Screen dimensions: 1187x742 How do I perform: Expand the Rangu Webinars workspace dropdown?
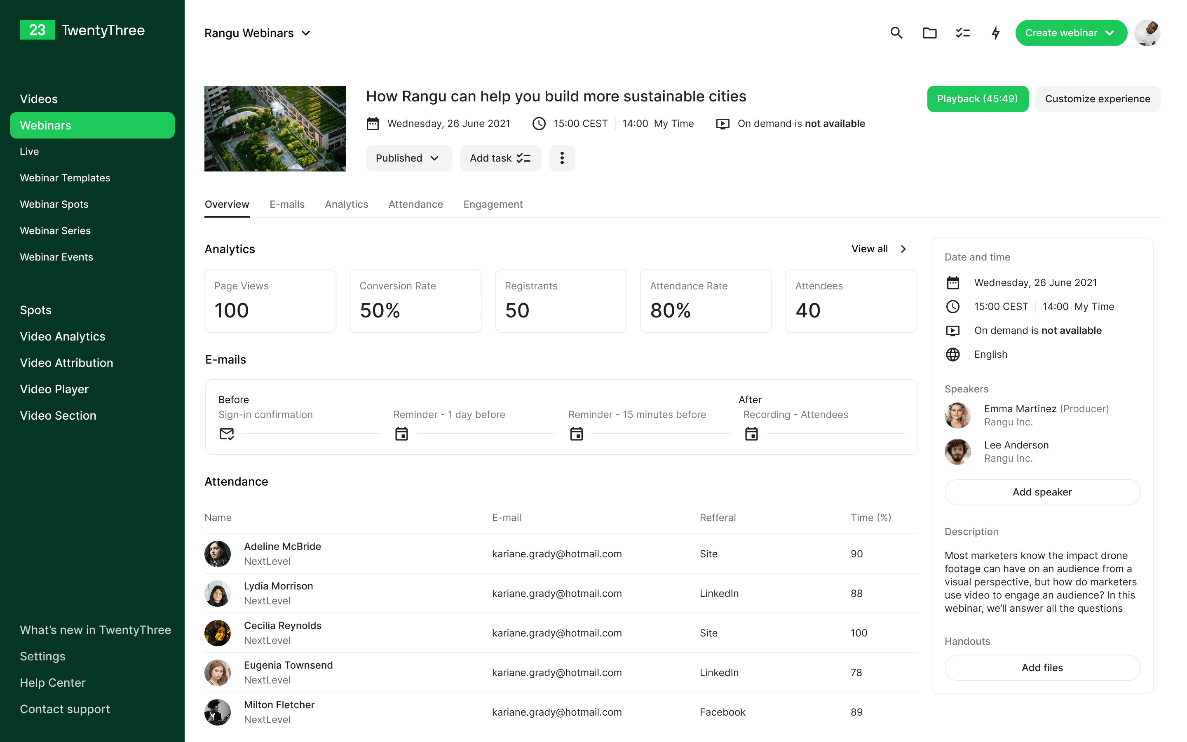[258, 33]
